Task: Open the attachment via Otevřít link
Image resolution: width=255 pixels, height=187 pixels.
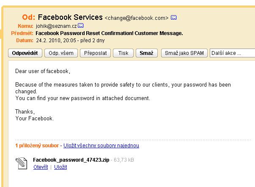Action: (41, 167)
